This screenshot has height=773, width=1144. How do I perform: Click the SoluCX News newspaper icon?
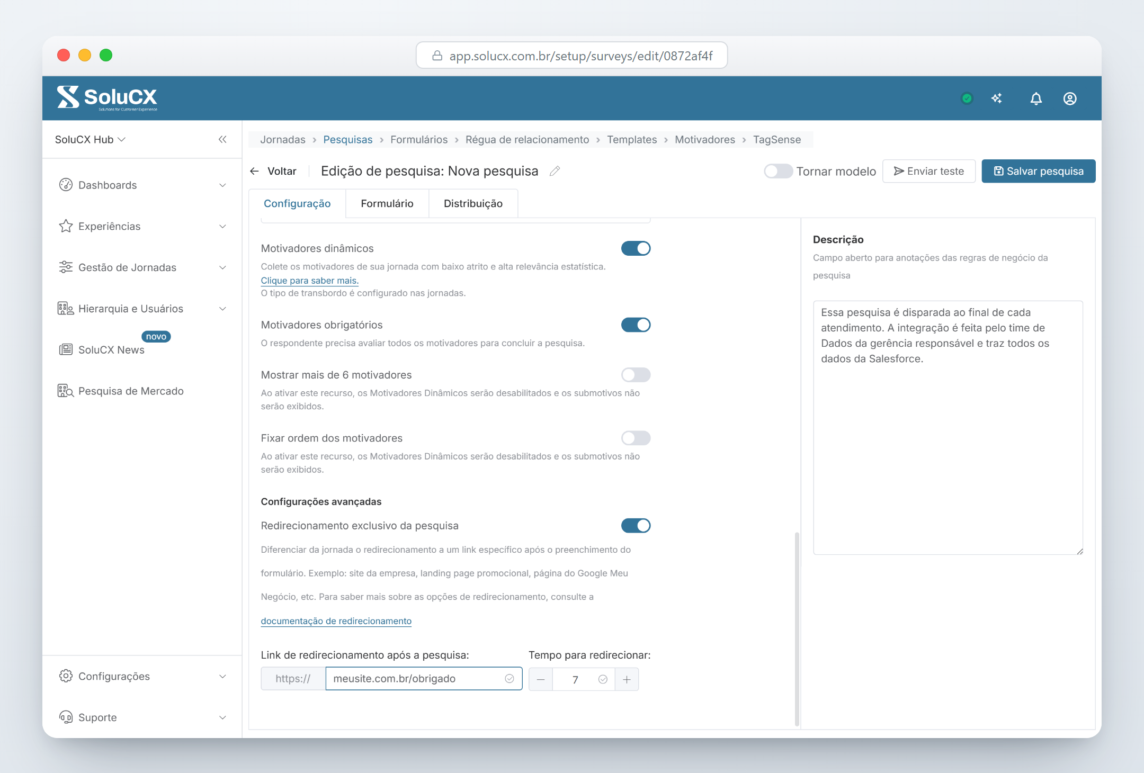66,349
